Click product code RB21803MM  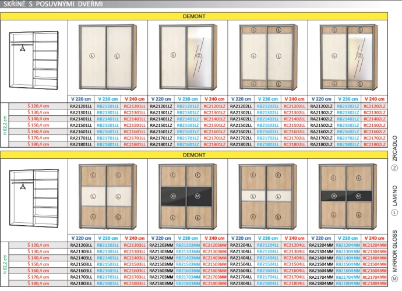(x=188, y=283)
